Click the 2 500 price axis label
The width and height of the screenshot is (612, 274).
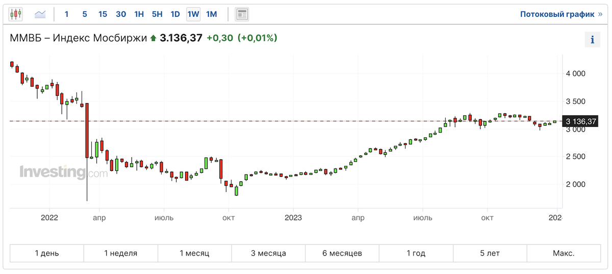[x=576, y=157]
